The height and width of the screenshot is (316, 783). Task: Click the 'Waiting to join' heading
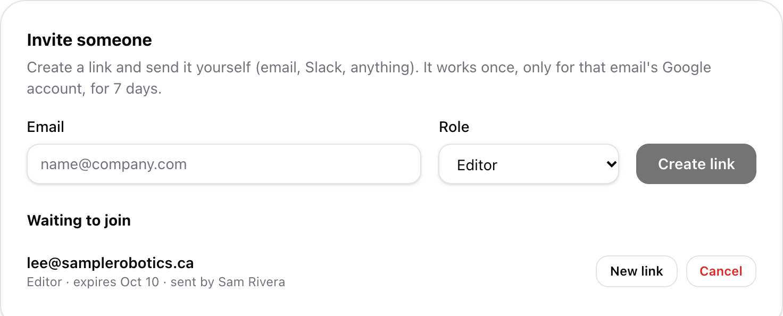pyautogui.click(x=79, y=220)
